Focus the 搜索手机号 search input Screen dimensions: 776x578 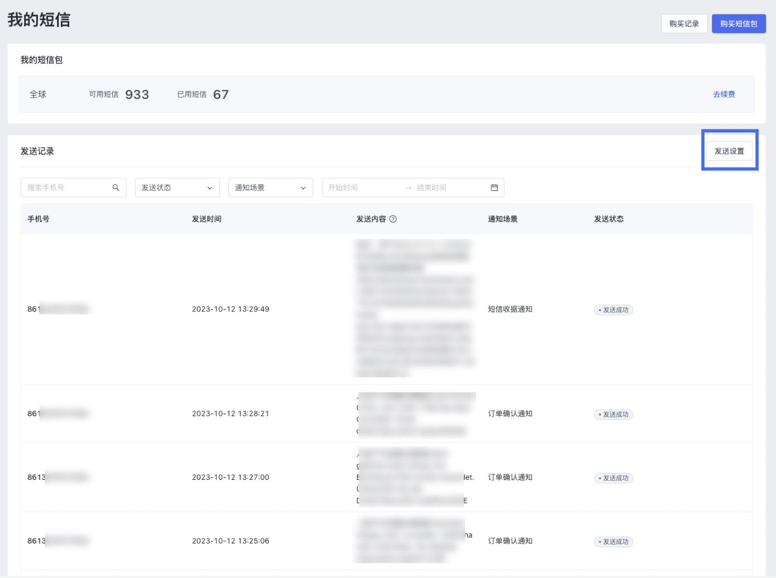(x=67, y=187)
